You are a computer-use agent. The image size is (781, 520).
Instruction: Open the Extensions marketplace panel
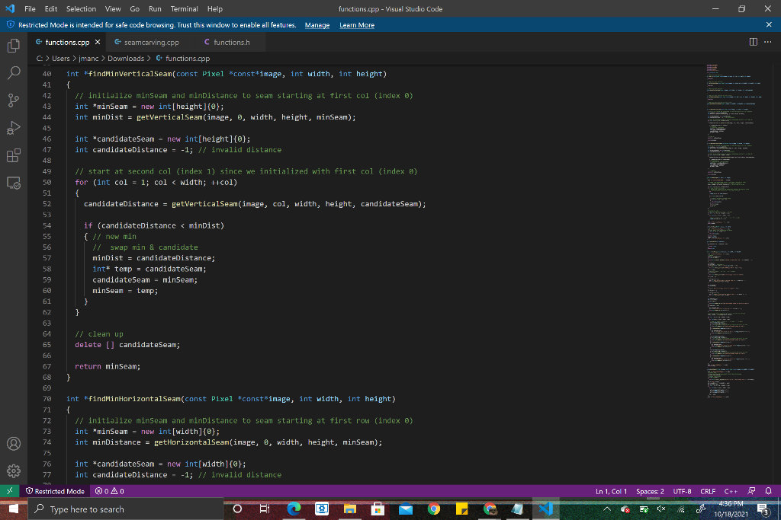pos(12,155)
